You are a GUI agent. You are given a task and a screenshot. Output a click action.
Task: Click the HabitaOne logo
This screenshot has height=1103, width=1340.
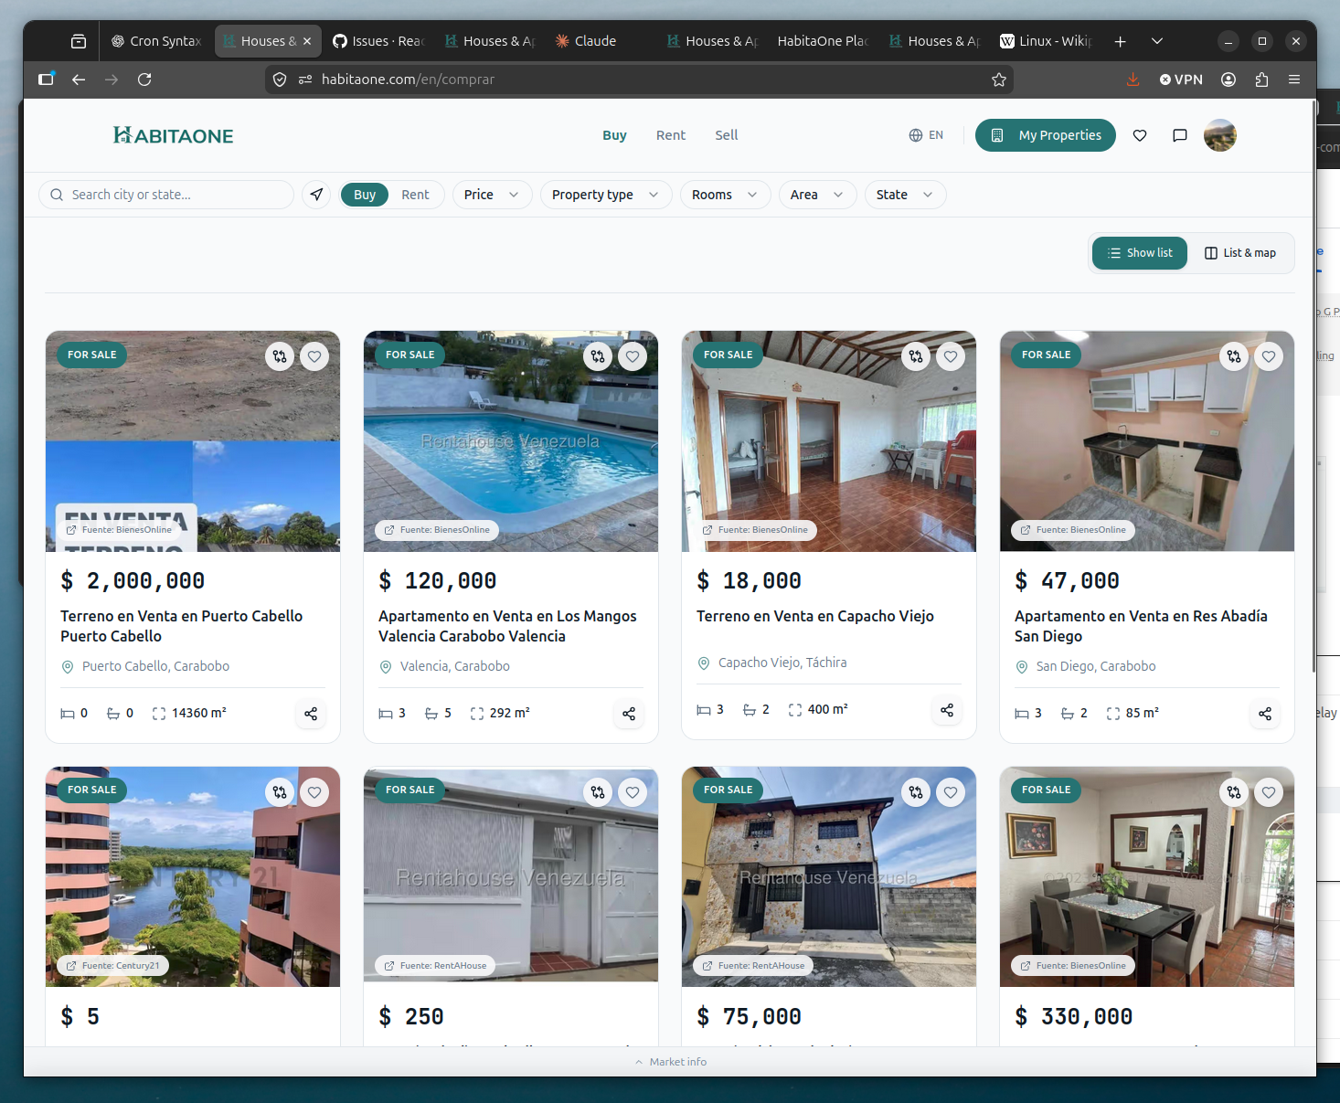pyautogui.click(x=174, y=135)
